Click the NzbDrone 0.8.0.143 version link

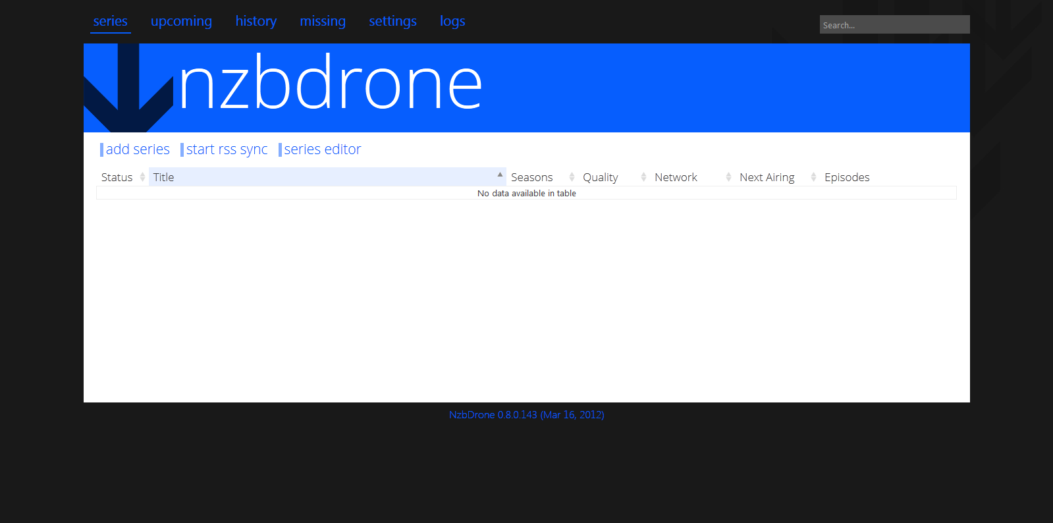point(527,415)
